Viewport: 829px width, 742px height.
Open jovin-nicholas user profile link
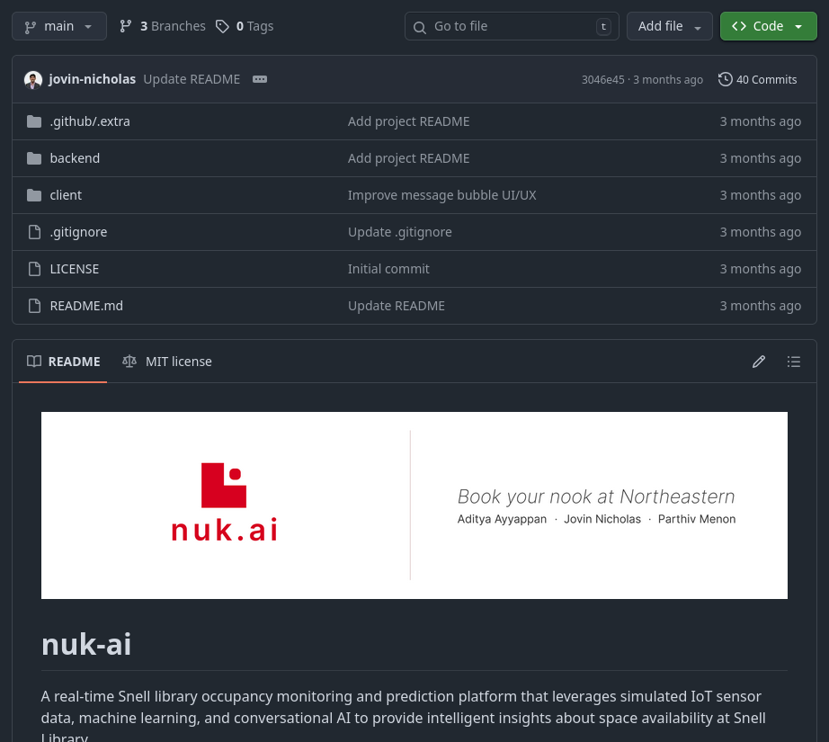(92, 79)
